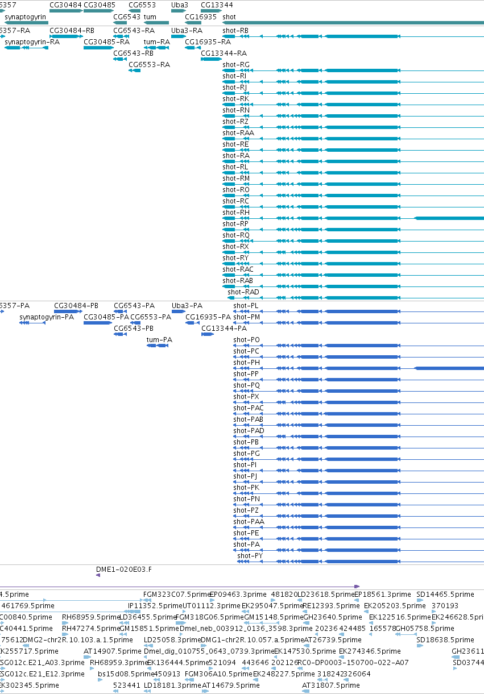484x694 pixels.
Task: Click the shot-PL protein label
Action: [x=246, y=306]
